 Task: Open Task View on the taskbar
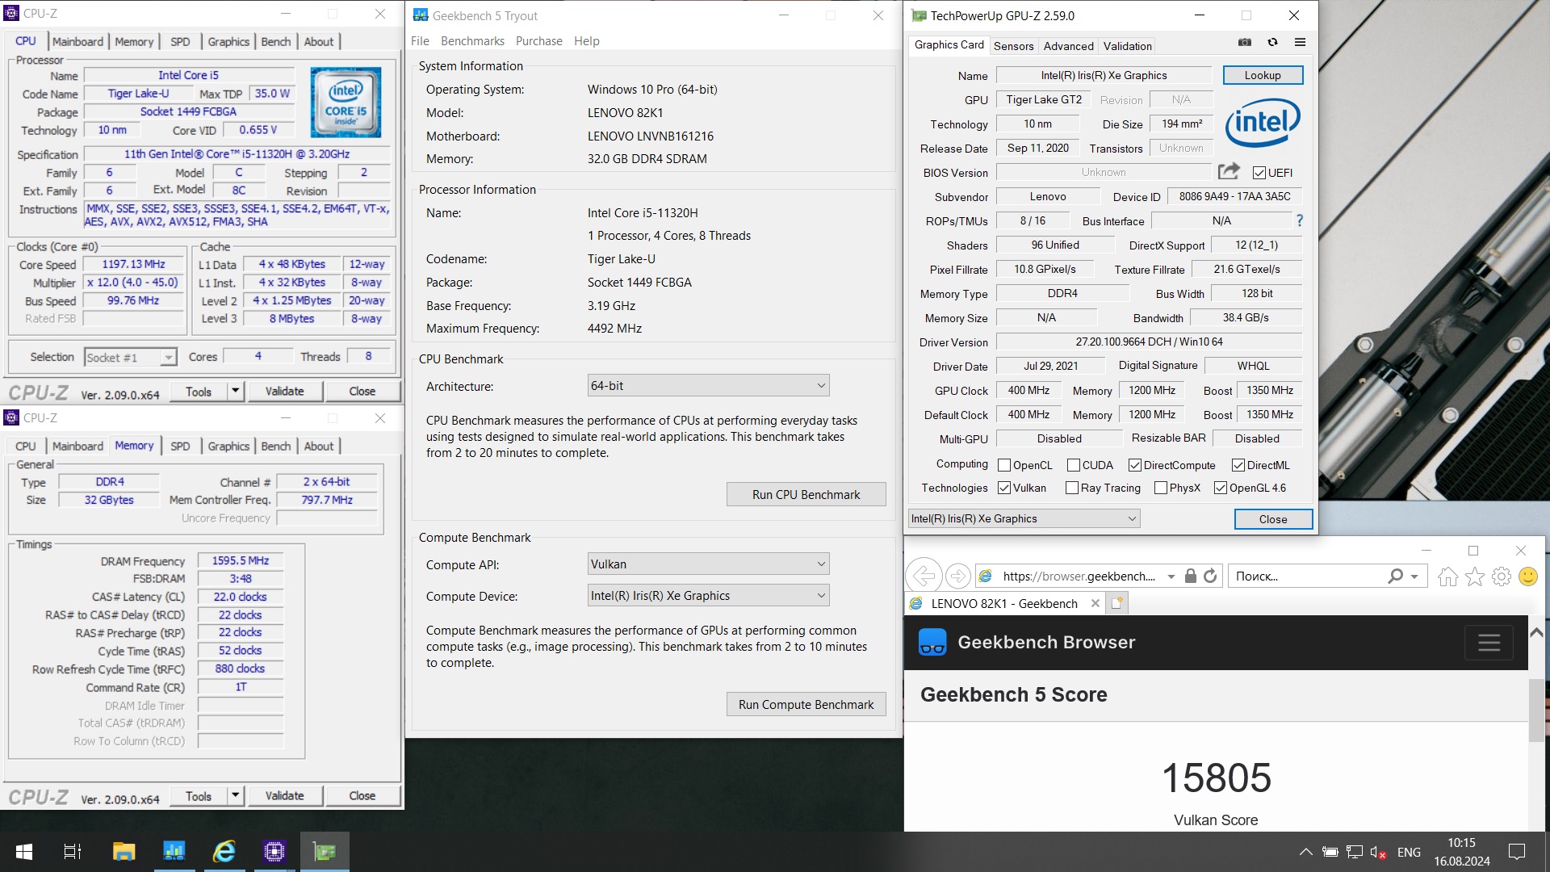[73, 852]
